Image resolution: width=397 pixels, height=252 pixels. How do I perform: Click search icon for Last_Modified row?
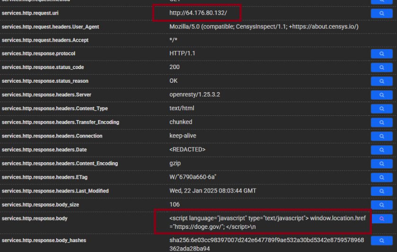coord(382,191)
